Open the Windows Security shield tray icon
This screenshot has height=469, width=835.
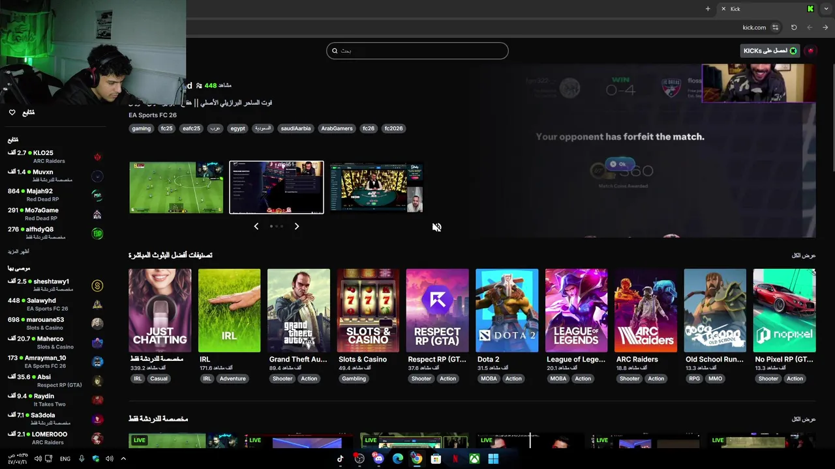pyautogui.click(x=96, y=459)
